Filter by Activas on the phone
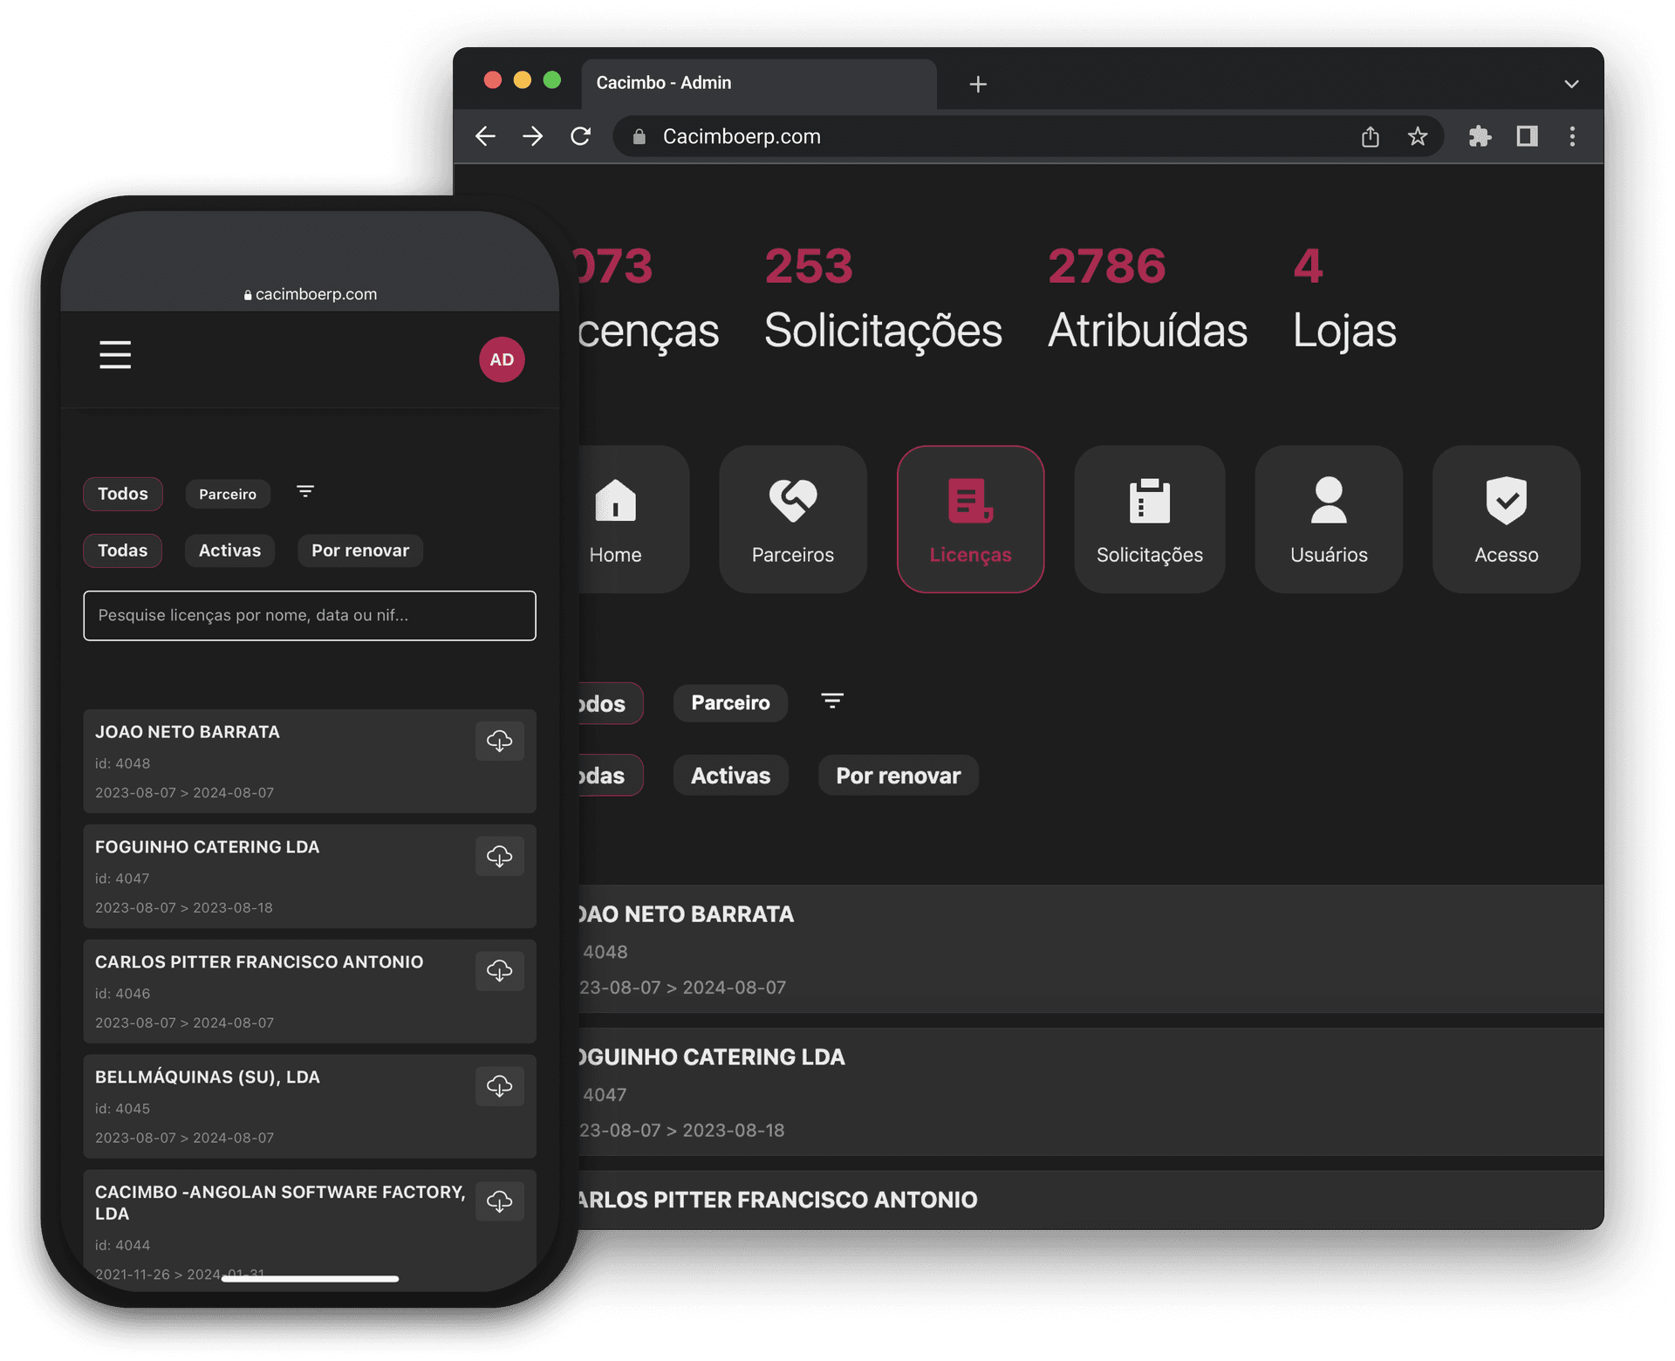The image size is (1675, 1361). point(229,551)
